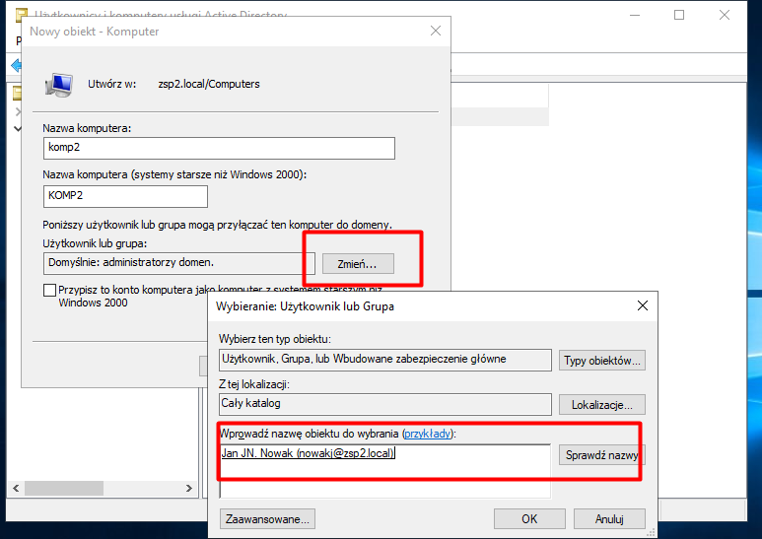The height and width of the screenshot is (539, 762).
Task: Click the back arrow toolbar icon
Action: (16, 65)
